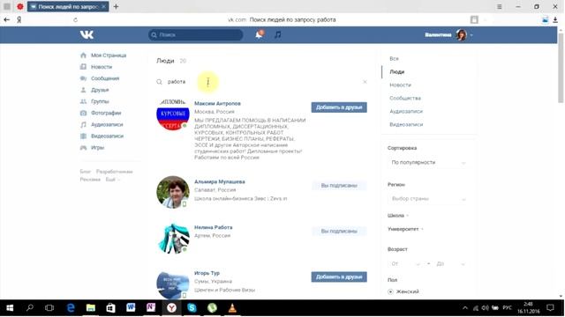Click the Видеозаписи film icon in sidebar

point(83,136)
